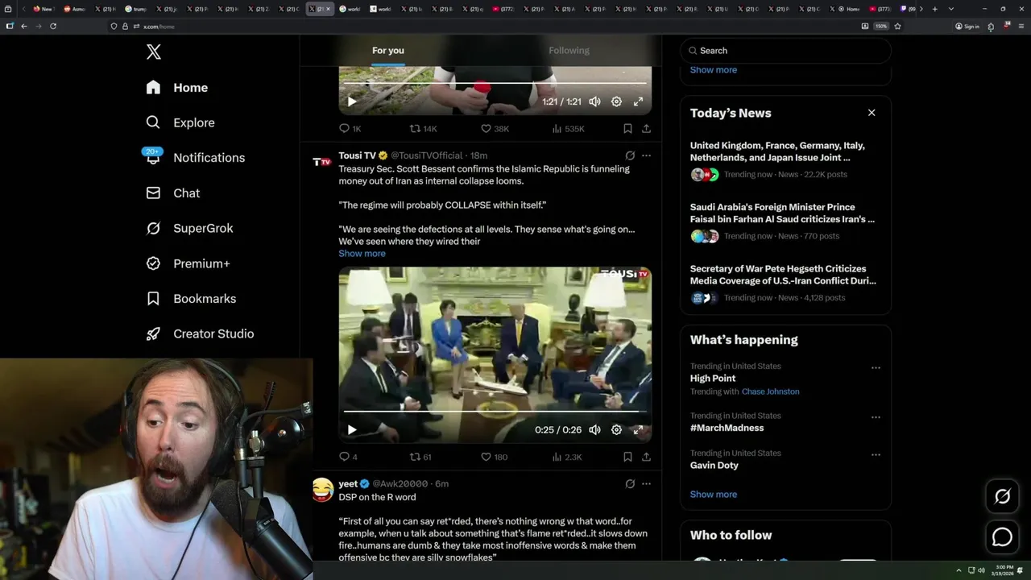Expand Tousi TV post with Show more
The image size is (1031, 580).
(x=362, y=254)
